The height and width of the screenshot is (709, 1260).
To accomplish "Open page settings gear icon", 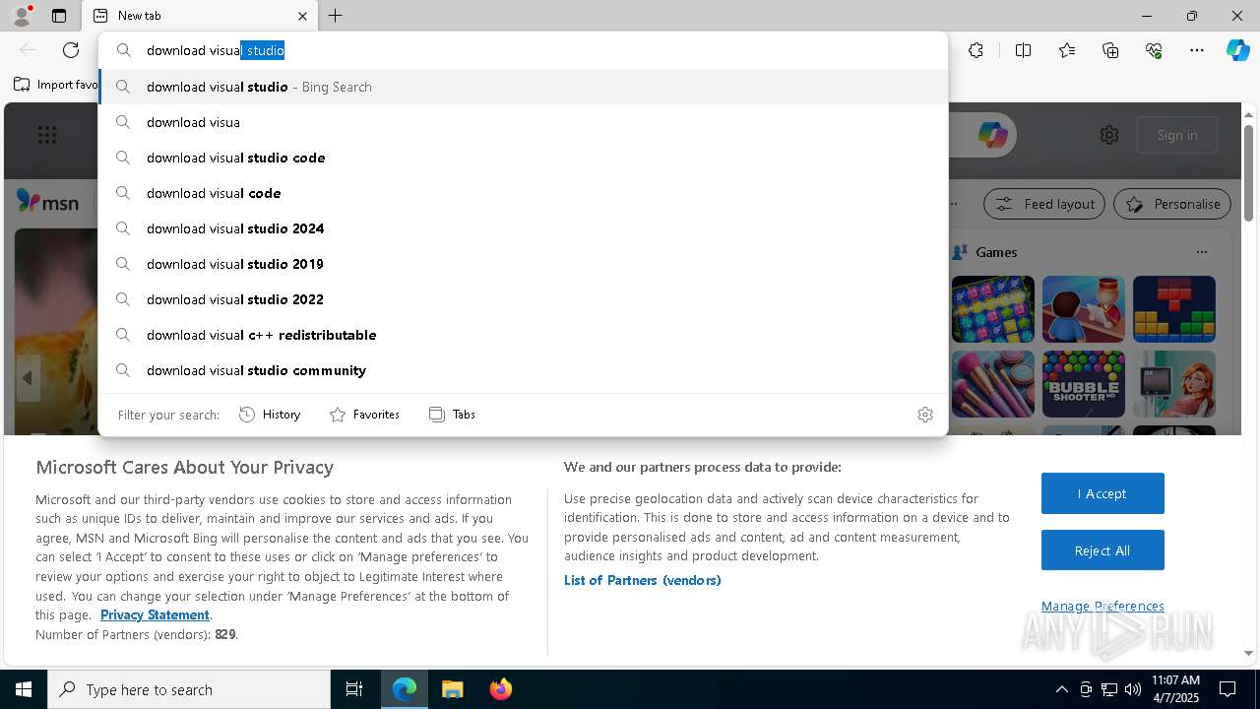I will (x=1109, y=135).
